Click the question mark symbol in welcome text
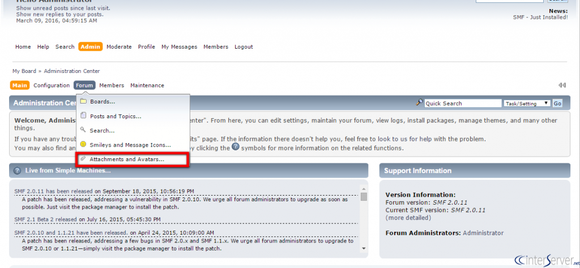 tap(236, 147)
